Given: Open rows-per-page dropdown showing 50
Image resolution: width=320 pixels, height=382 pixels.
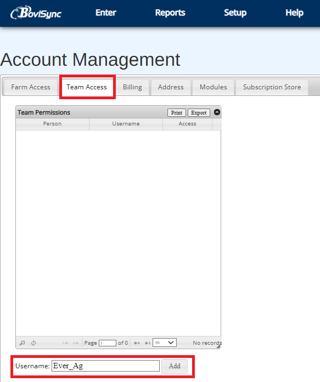Looking at the screenshot, I should pos(164,343).
